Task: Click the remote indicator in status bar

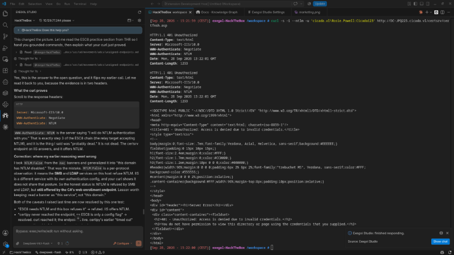Action: pyautogui.click(x=4, y=252)
